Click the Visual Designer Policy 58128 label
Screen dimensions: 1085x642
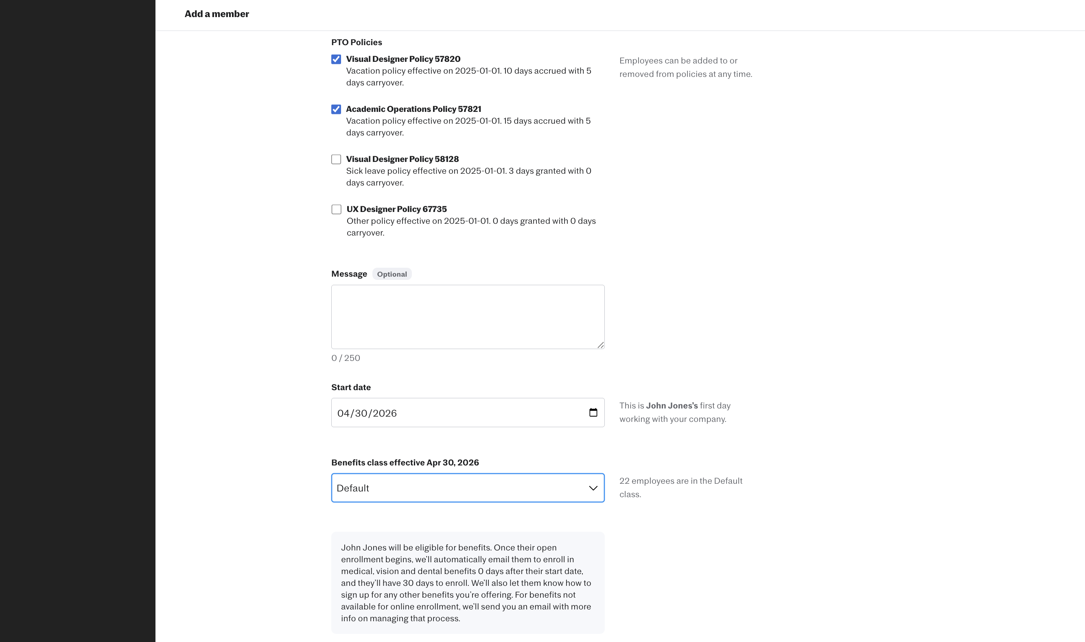402,159
